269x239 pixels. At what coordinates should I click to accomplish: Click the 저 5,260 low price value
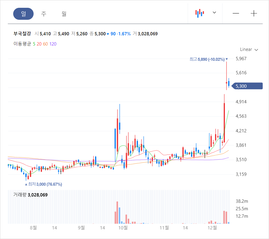coord(79,34)
